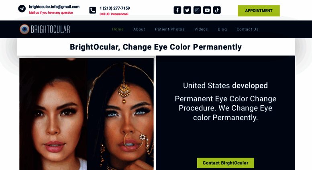Open the Blog menu item
The width and height of the screenshot is (312, 170).
[222, 29]
